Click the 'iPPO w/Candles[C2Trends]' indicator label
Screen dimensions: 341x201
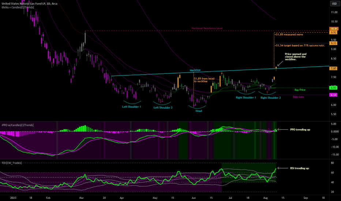(18, 125)
